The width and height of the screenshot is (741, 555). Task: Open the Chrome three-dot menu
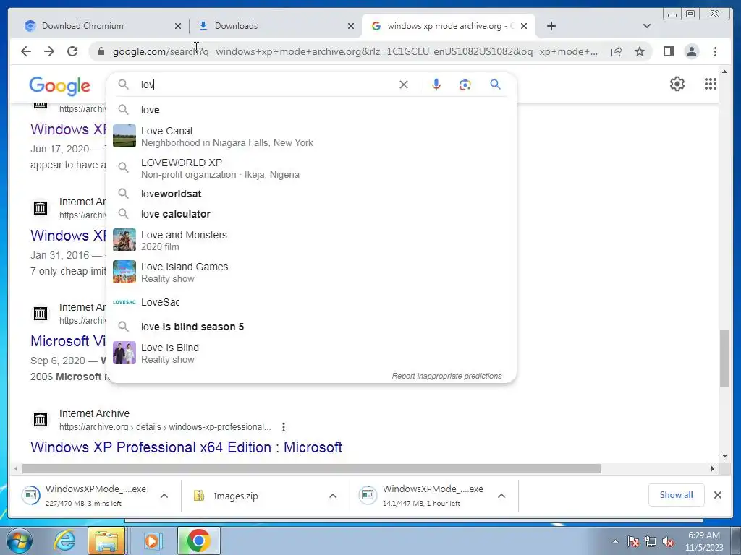click(x=715, y=51)
